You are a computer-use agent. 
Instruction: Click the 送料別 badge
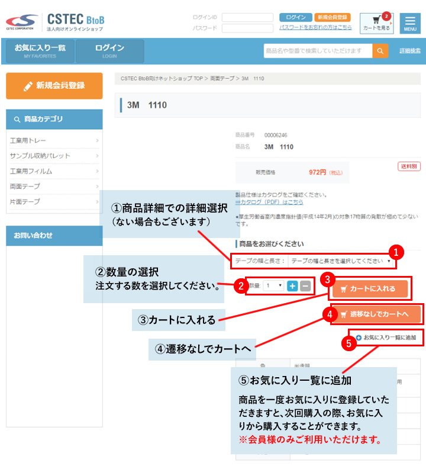tap(409, 166)
